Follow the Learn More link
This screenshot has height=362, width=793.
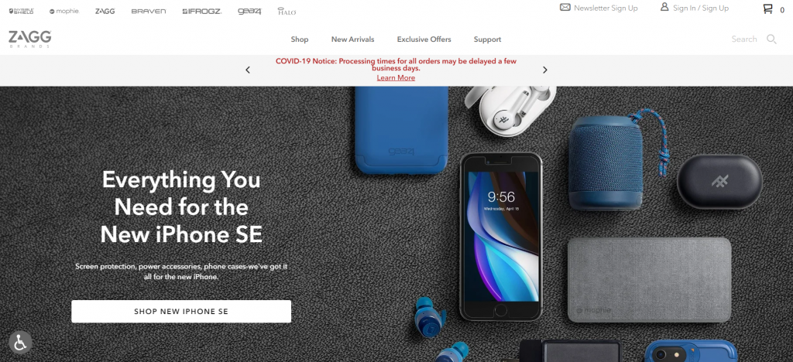point(396,78)
